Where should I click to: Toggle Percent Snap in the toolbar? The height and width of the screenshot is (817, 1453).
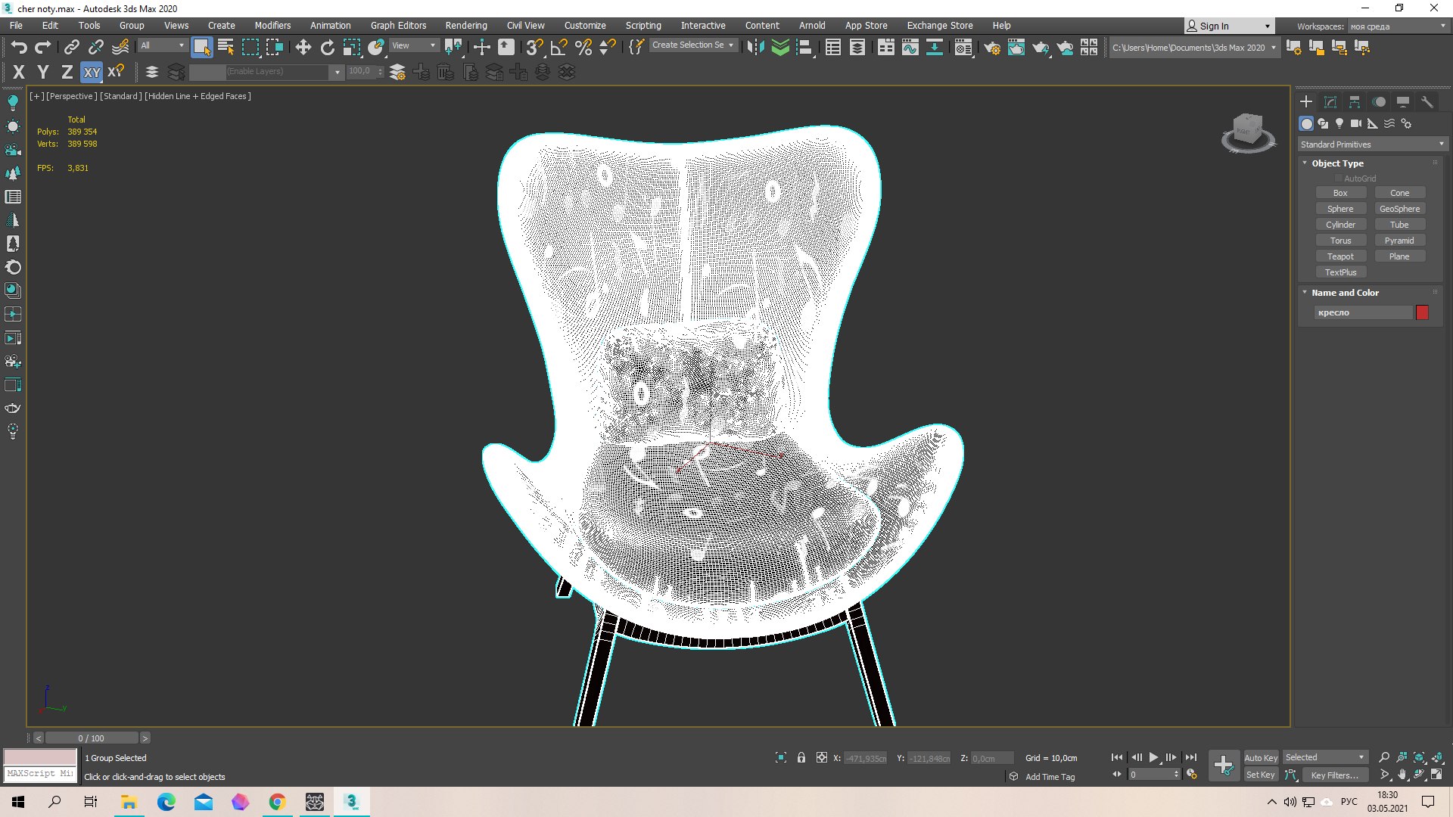[583, 48]
